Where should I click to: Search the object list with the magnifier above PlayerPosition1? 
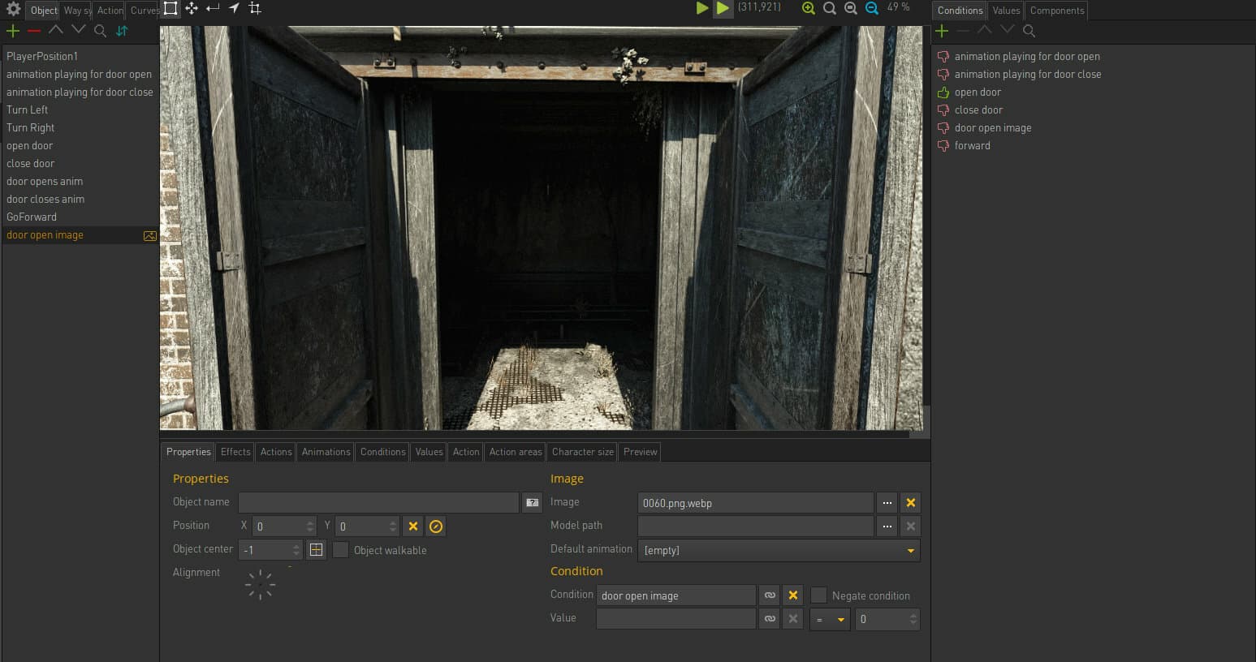click(x=100, y=31)
